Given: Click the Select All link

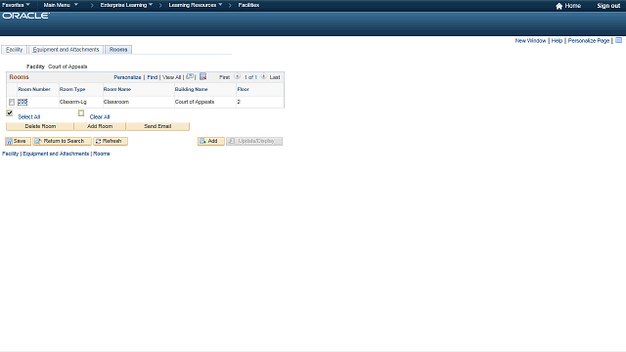Looking at the screenshot, I should click(x=29, y=117).
